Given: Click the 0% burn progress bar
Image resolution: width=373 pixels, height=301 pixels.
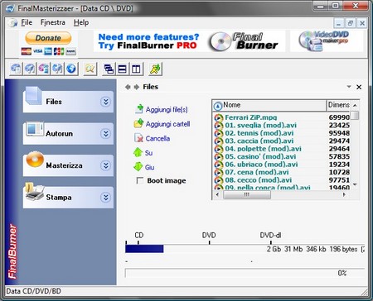Looking at the screenshot, I should pyautogui.click(x=245, y=273).
